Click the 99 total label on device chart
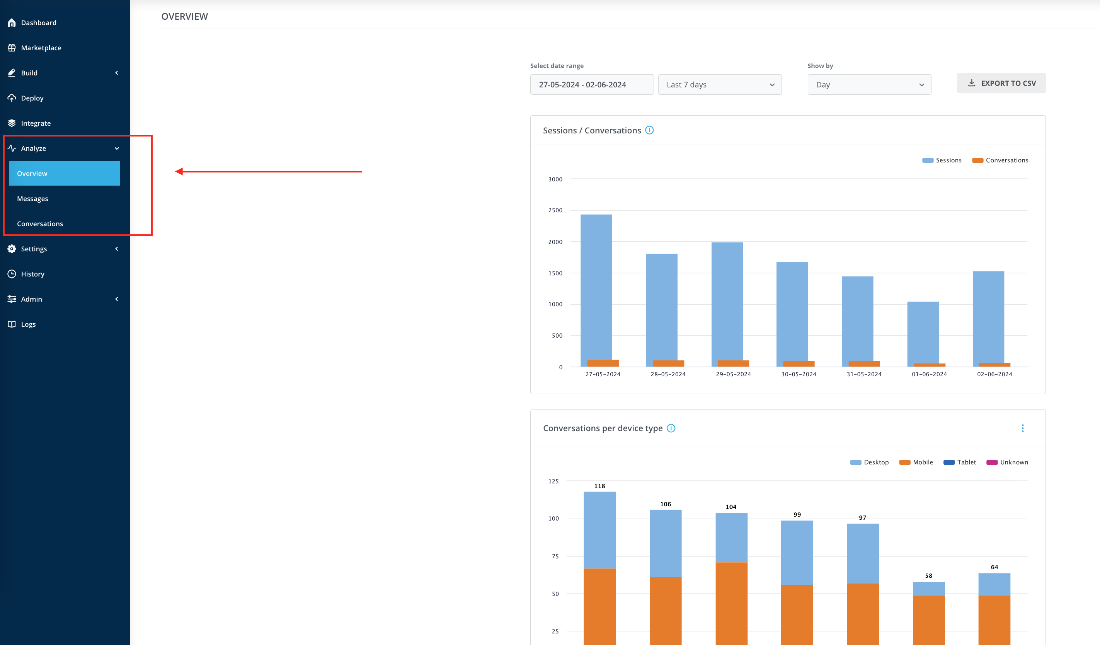Image resolution: width=1100 pixels, height=645 pixels. tap(797, 514)
